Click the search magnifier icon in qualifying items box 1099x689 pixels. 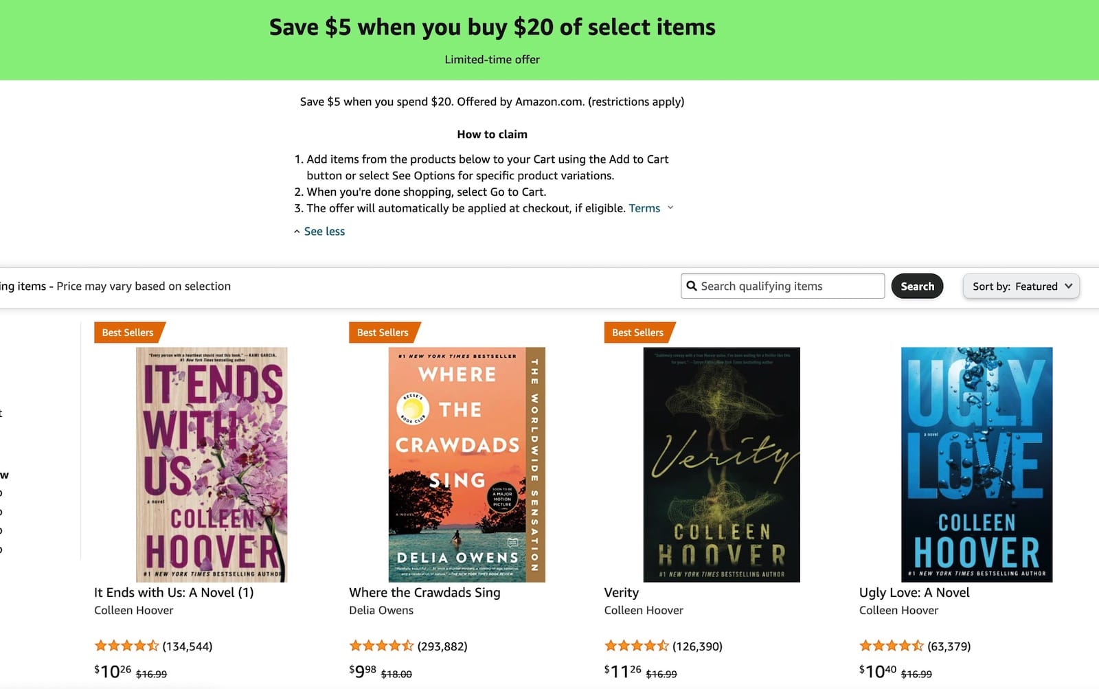coord(692,286)
